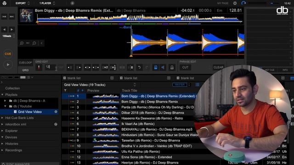Select Collection in the tree
This screenshot has height=165, width=294.
[x=12, y=88]
